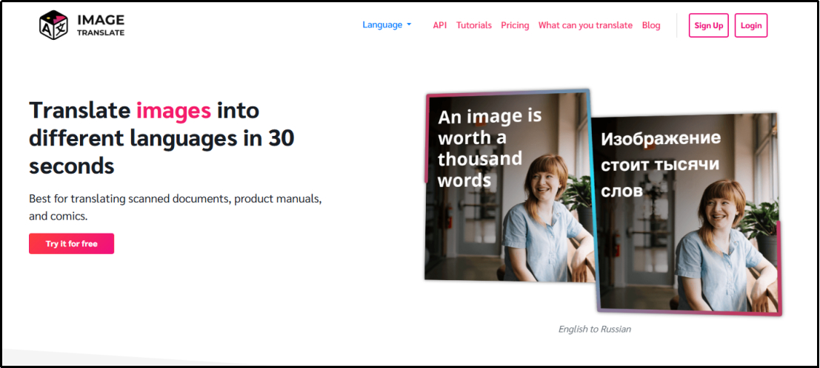The height and width of the screenshot is (368, 820).
Task: Visit the Blog from the navbar
Action: pyautogui.click(x=651, y=25)
